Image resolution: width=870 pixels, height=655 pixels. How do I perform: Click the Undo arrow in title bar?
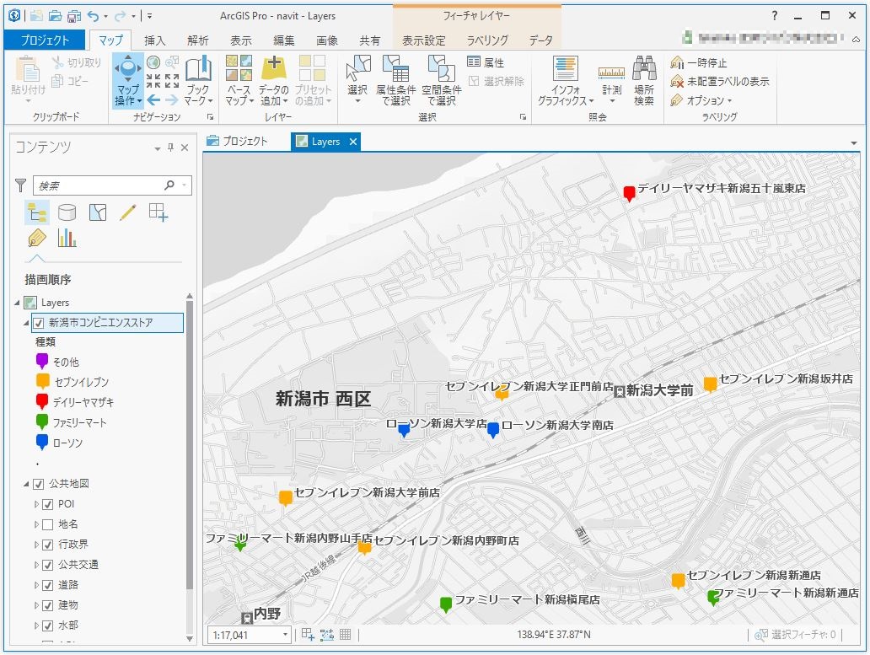pos(94,16)
